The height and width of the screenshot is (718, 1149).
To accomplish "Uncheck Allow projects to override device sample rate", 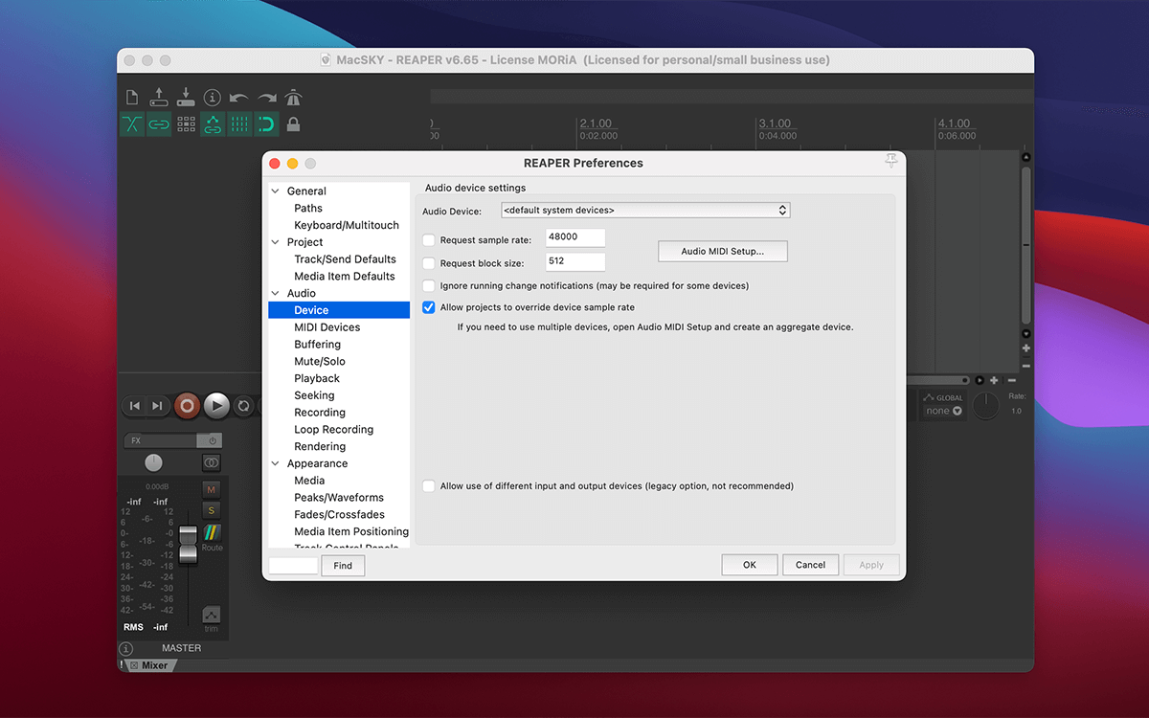I will click(x=429, y=307).
